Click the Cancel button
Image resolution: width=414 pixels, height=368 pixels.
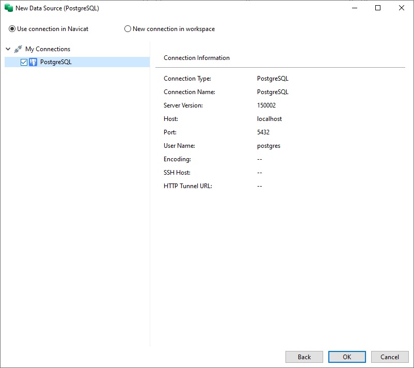coord(390,357)
